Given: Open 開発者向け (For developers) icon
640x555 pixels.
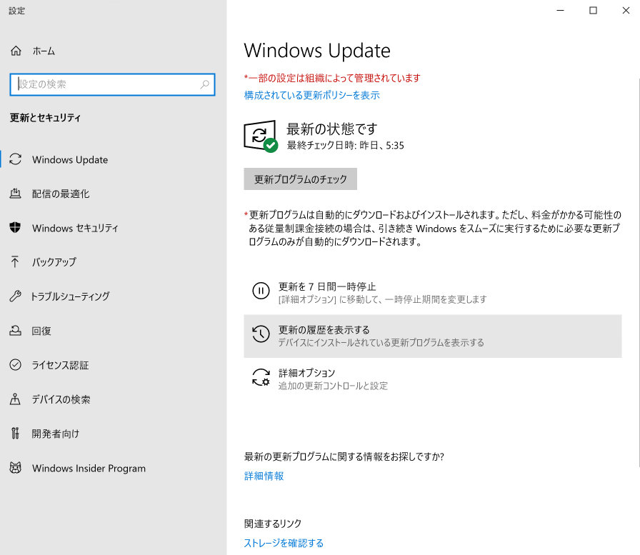Looking at the screenshot, I should pos(15,434).
